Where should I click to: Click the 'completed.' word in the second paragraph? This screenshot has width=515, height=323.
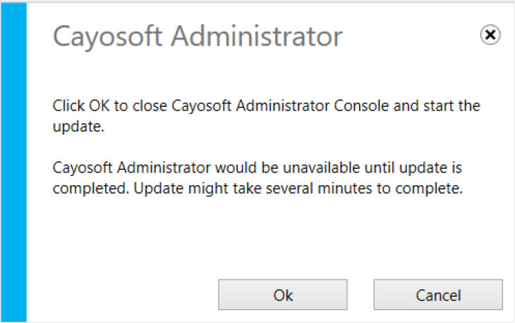click(91, 189)
